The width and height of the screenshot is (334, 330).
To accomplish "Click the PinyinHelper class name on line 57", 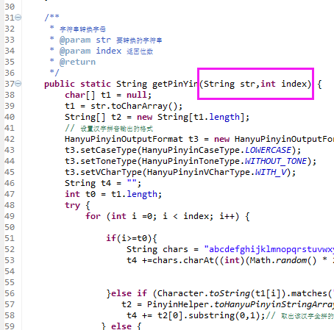I will (178, 304).
